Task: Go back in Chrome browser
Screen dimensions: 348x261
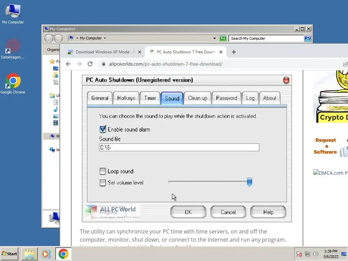Action: pyautogui.click(x=68, y=64)
